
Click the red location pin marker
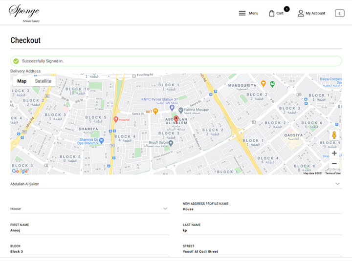(176, 119)
